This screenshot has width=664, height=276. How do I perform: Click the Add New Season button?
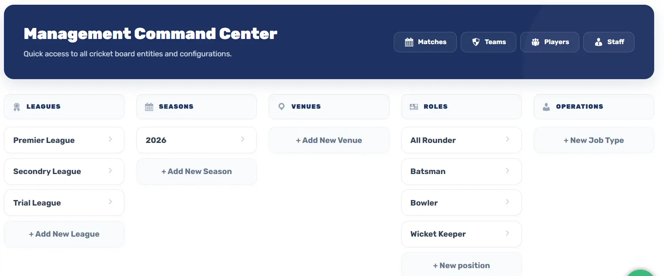tap(196, 172)
